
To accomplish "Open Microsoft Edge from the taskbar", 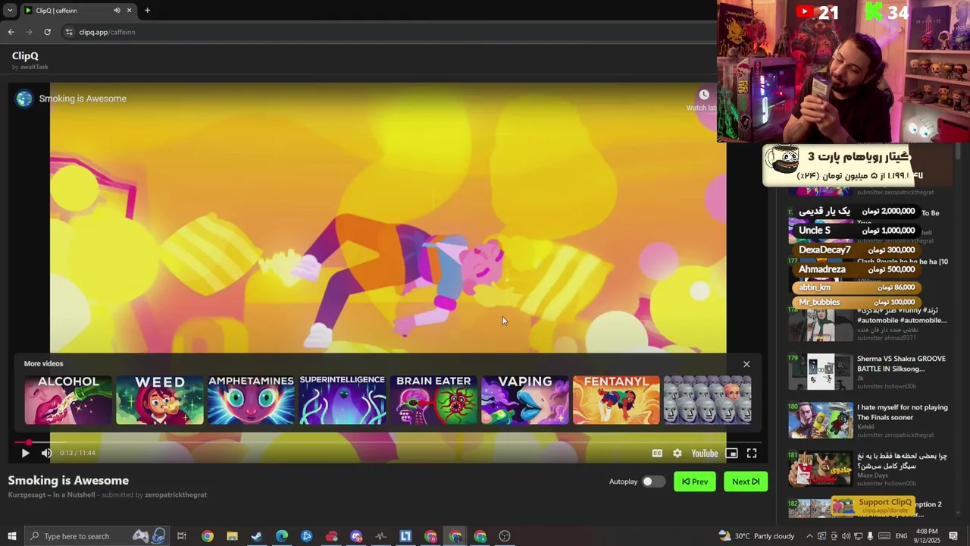I will (282, 536).
